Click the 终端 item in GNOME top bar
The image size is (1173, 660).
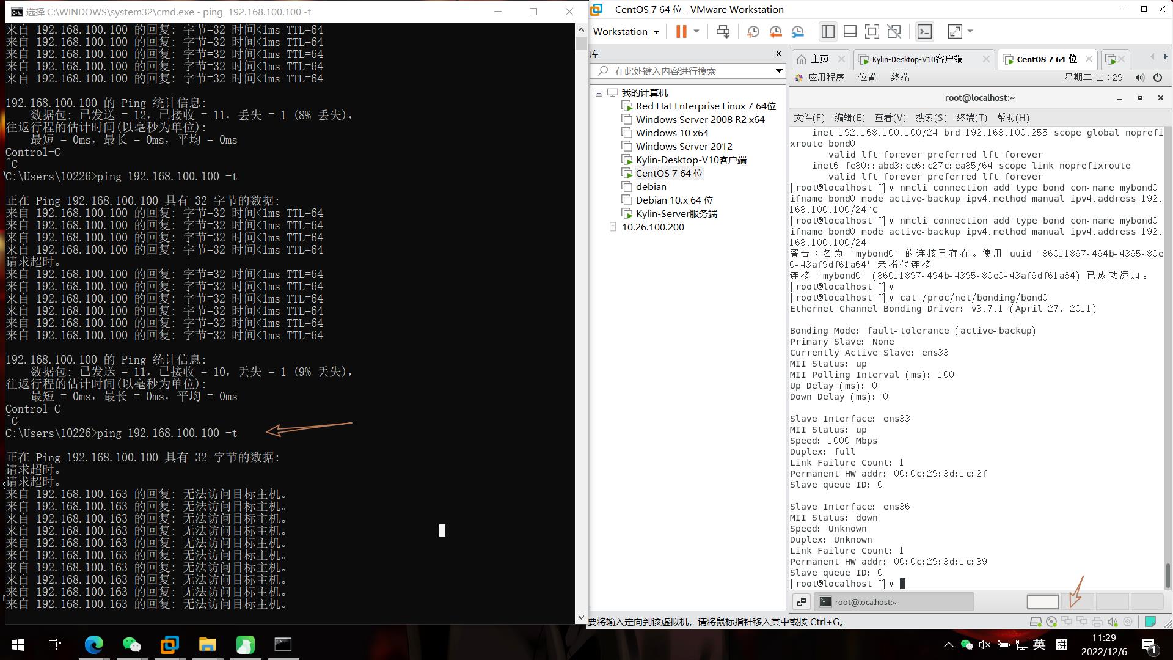coord(900,78)
